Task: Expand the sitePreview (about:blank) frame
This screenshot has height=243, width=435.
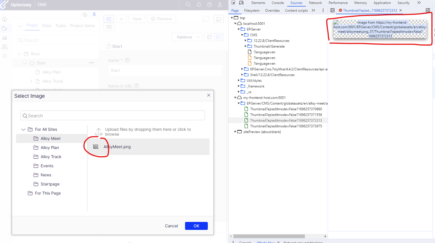Action: point(235,132)
